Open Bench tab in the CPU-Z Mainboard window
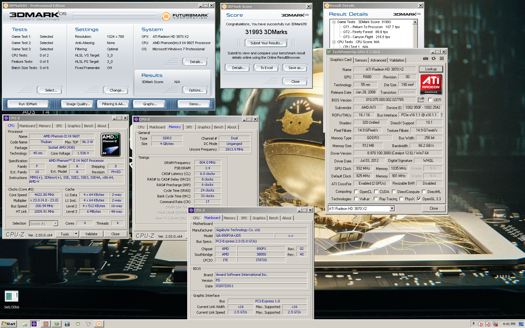The image size is (525, 328). pos(273,218)
